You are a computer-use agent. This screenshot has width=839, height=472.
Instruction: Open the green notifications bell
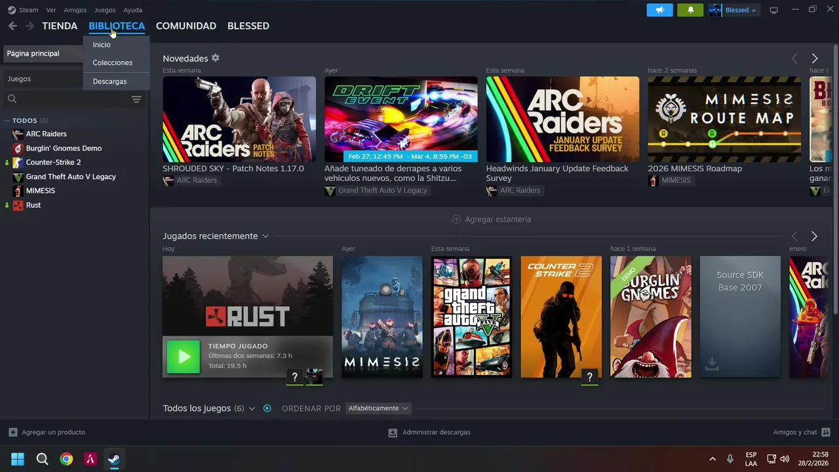tap(690, 10)
